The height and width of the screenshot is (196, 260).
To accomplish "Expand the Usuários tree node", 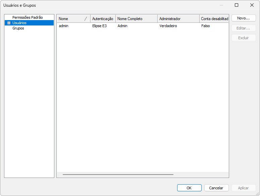I will (x=9, y=23).
